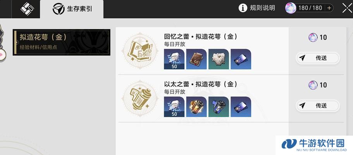Click the credit card reward in 以太之蕾 row
This screenshot has height=155, width=353.
tap(241, 107)
